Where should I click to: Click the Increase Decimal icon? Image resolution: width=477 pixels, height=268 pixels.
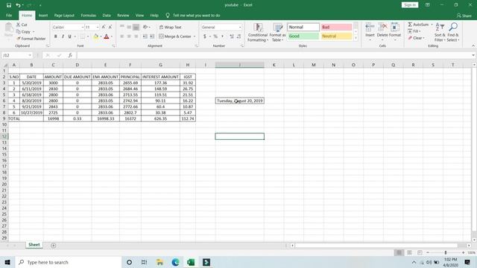coord(232,36)
